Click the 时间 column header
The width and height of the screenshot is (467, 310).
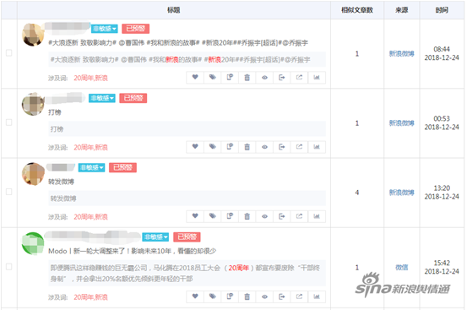click(x=442, y=10)
